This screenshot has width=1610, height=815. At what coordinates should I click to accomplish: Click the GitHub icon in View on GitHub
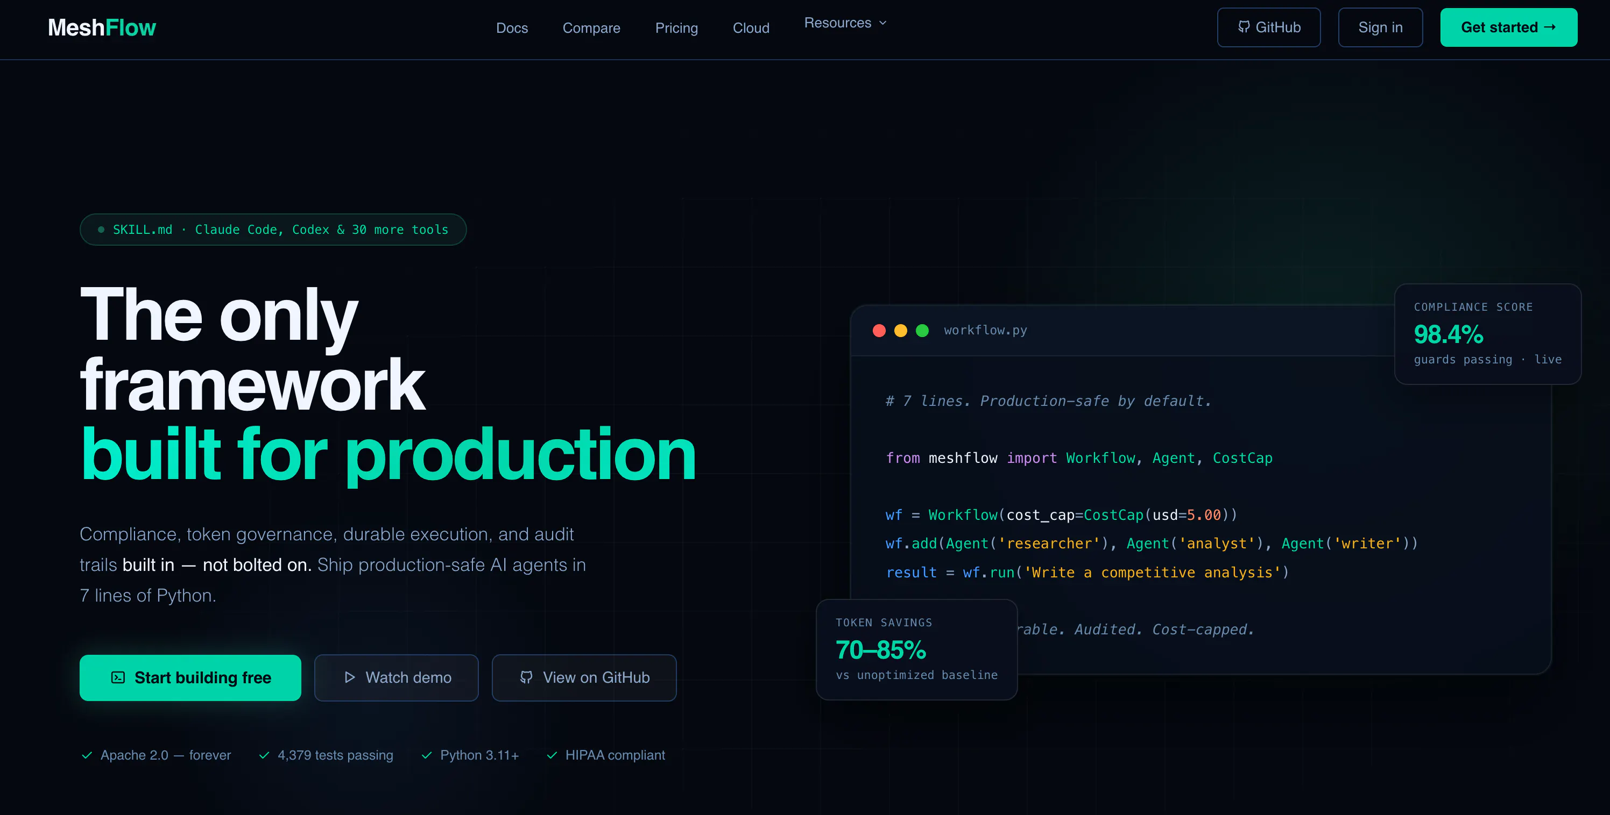(x=526, y=677)
